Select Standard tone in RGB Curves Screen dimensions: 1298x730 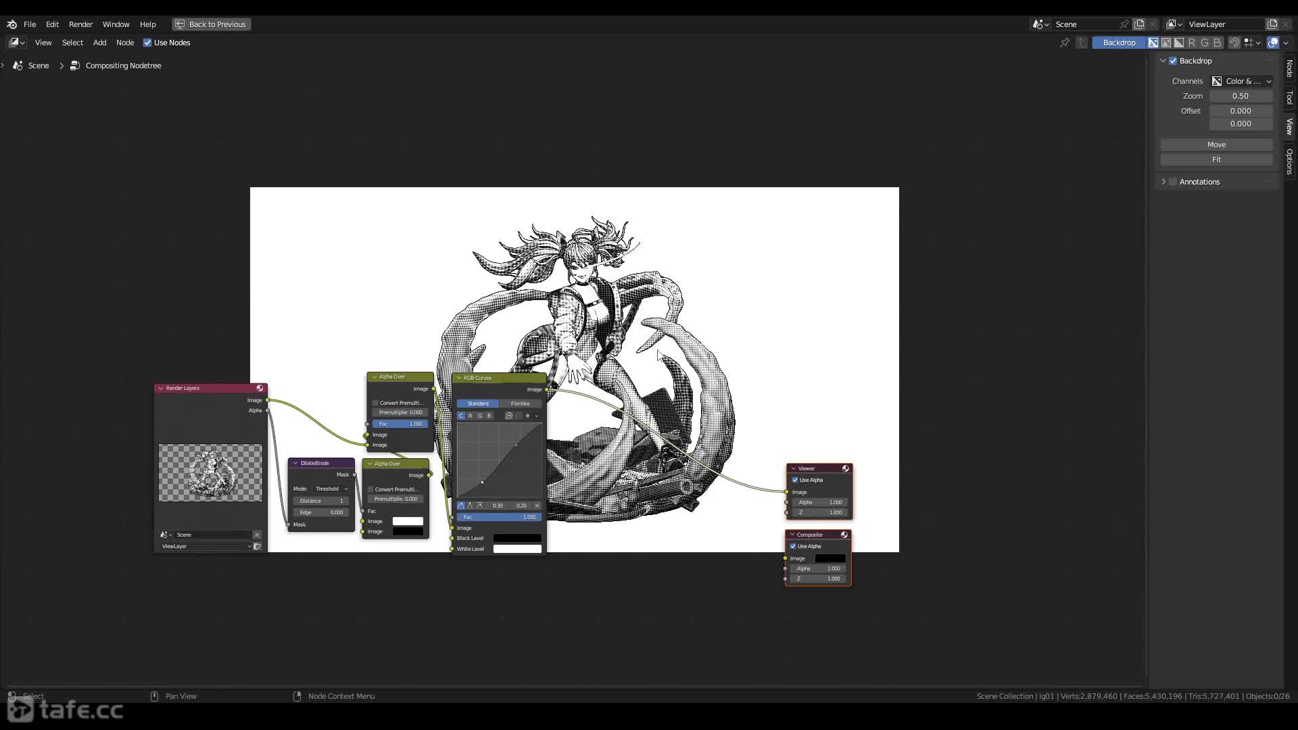click(478, 404)
